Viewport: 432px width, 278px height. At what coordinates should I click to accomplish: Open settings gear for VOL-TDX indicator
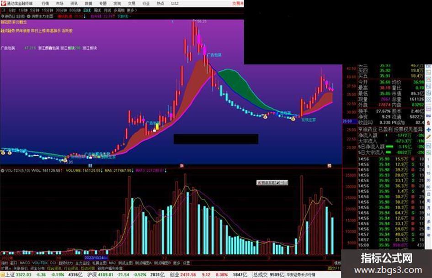point(2,171)
